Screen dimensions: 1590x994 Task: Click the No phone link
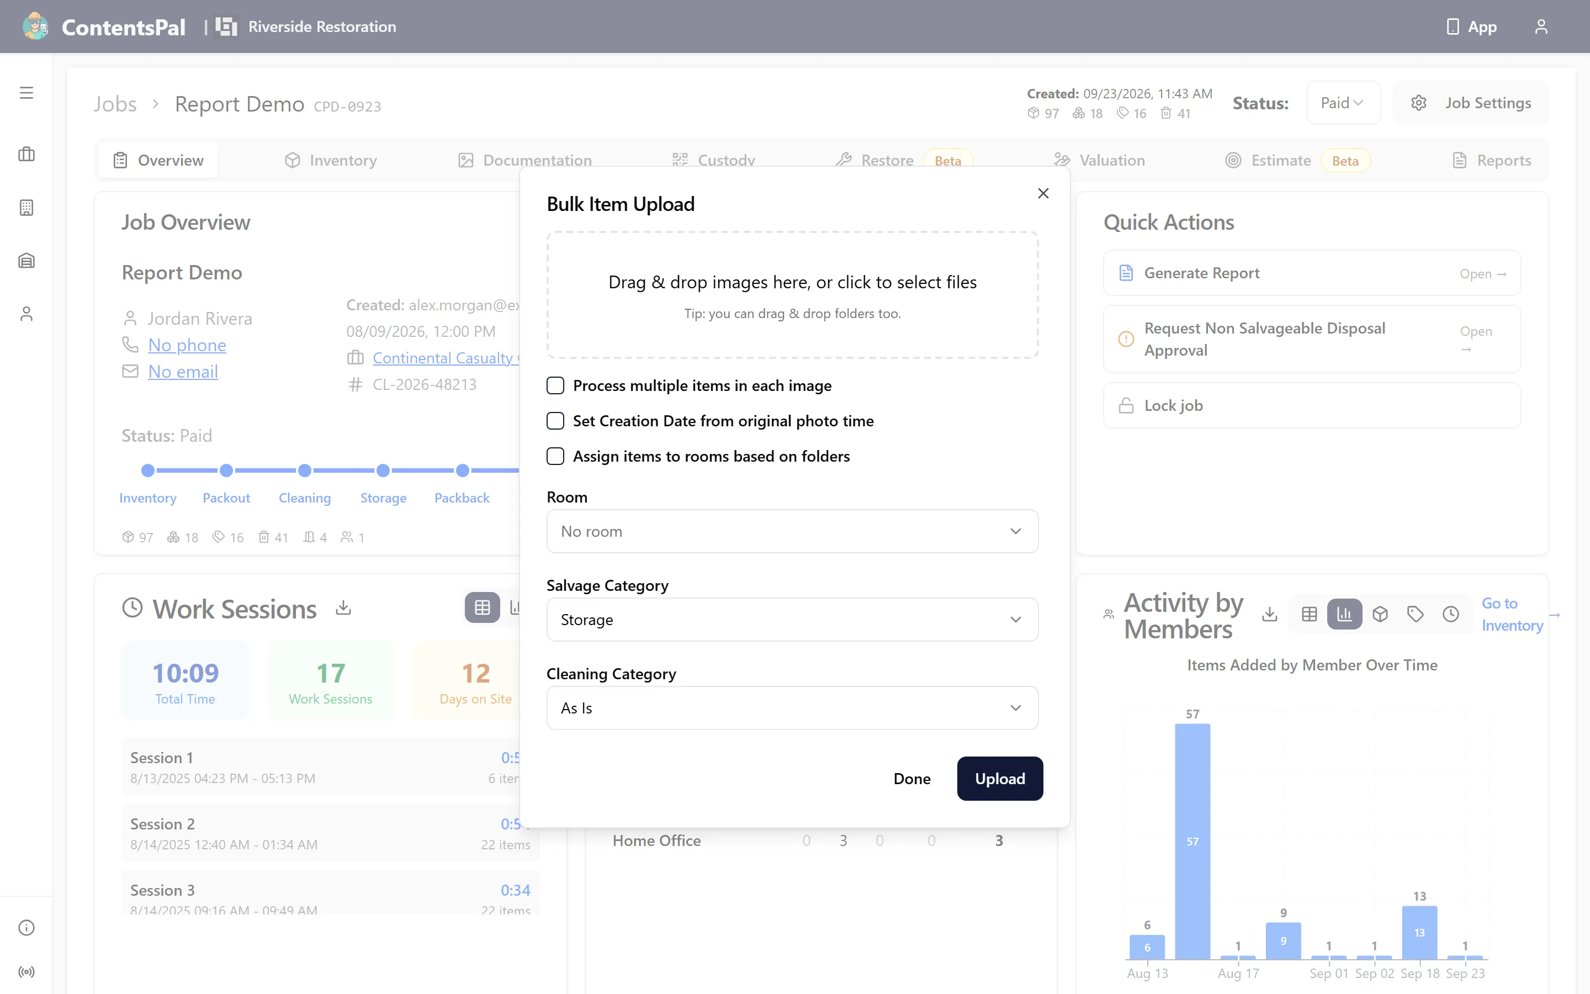click(x=187, y=345)
